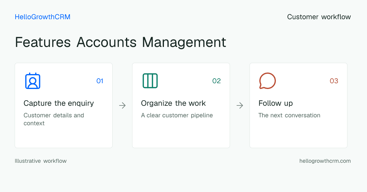Select "The next conversation" description
Viewport: 367px width, 192px height.
tap(289, 116)
